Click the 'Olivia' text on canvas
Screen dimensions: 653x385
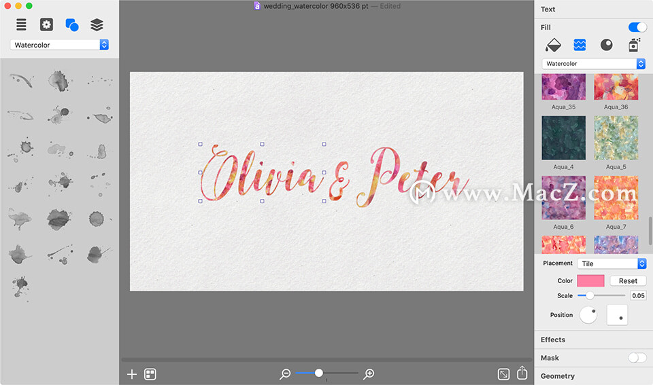point(261,174)
